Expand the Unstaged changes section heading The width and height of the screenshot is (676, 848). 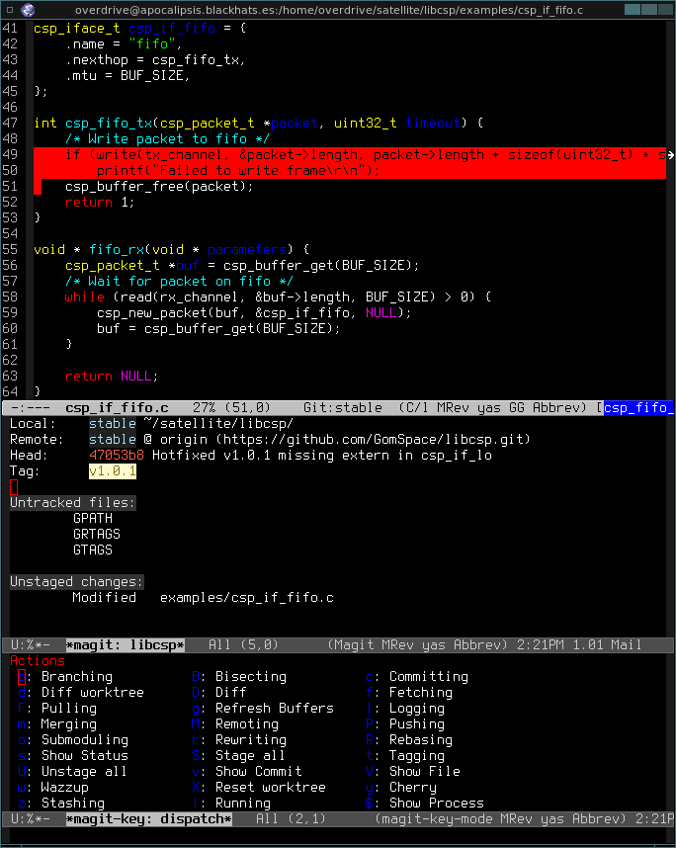[77, 582]
